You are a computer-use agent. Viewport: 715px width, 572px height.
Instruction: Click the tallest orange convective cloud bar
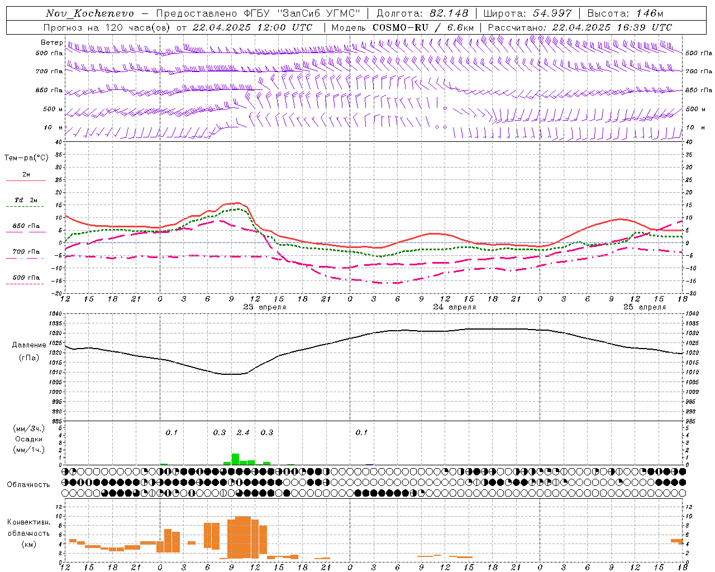[x=243, y=537]
